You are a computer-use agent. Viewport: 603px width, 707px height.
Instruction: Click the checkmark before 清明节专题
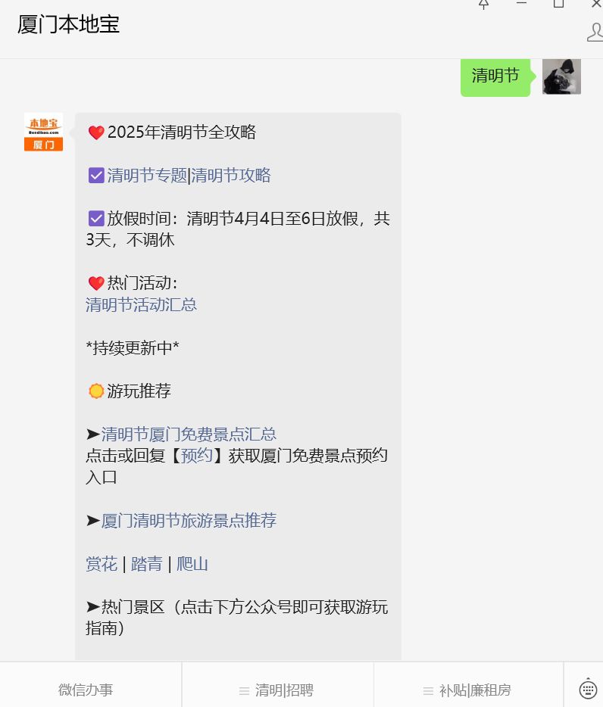tap(96, 176)
